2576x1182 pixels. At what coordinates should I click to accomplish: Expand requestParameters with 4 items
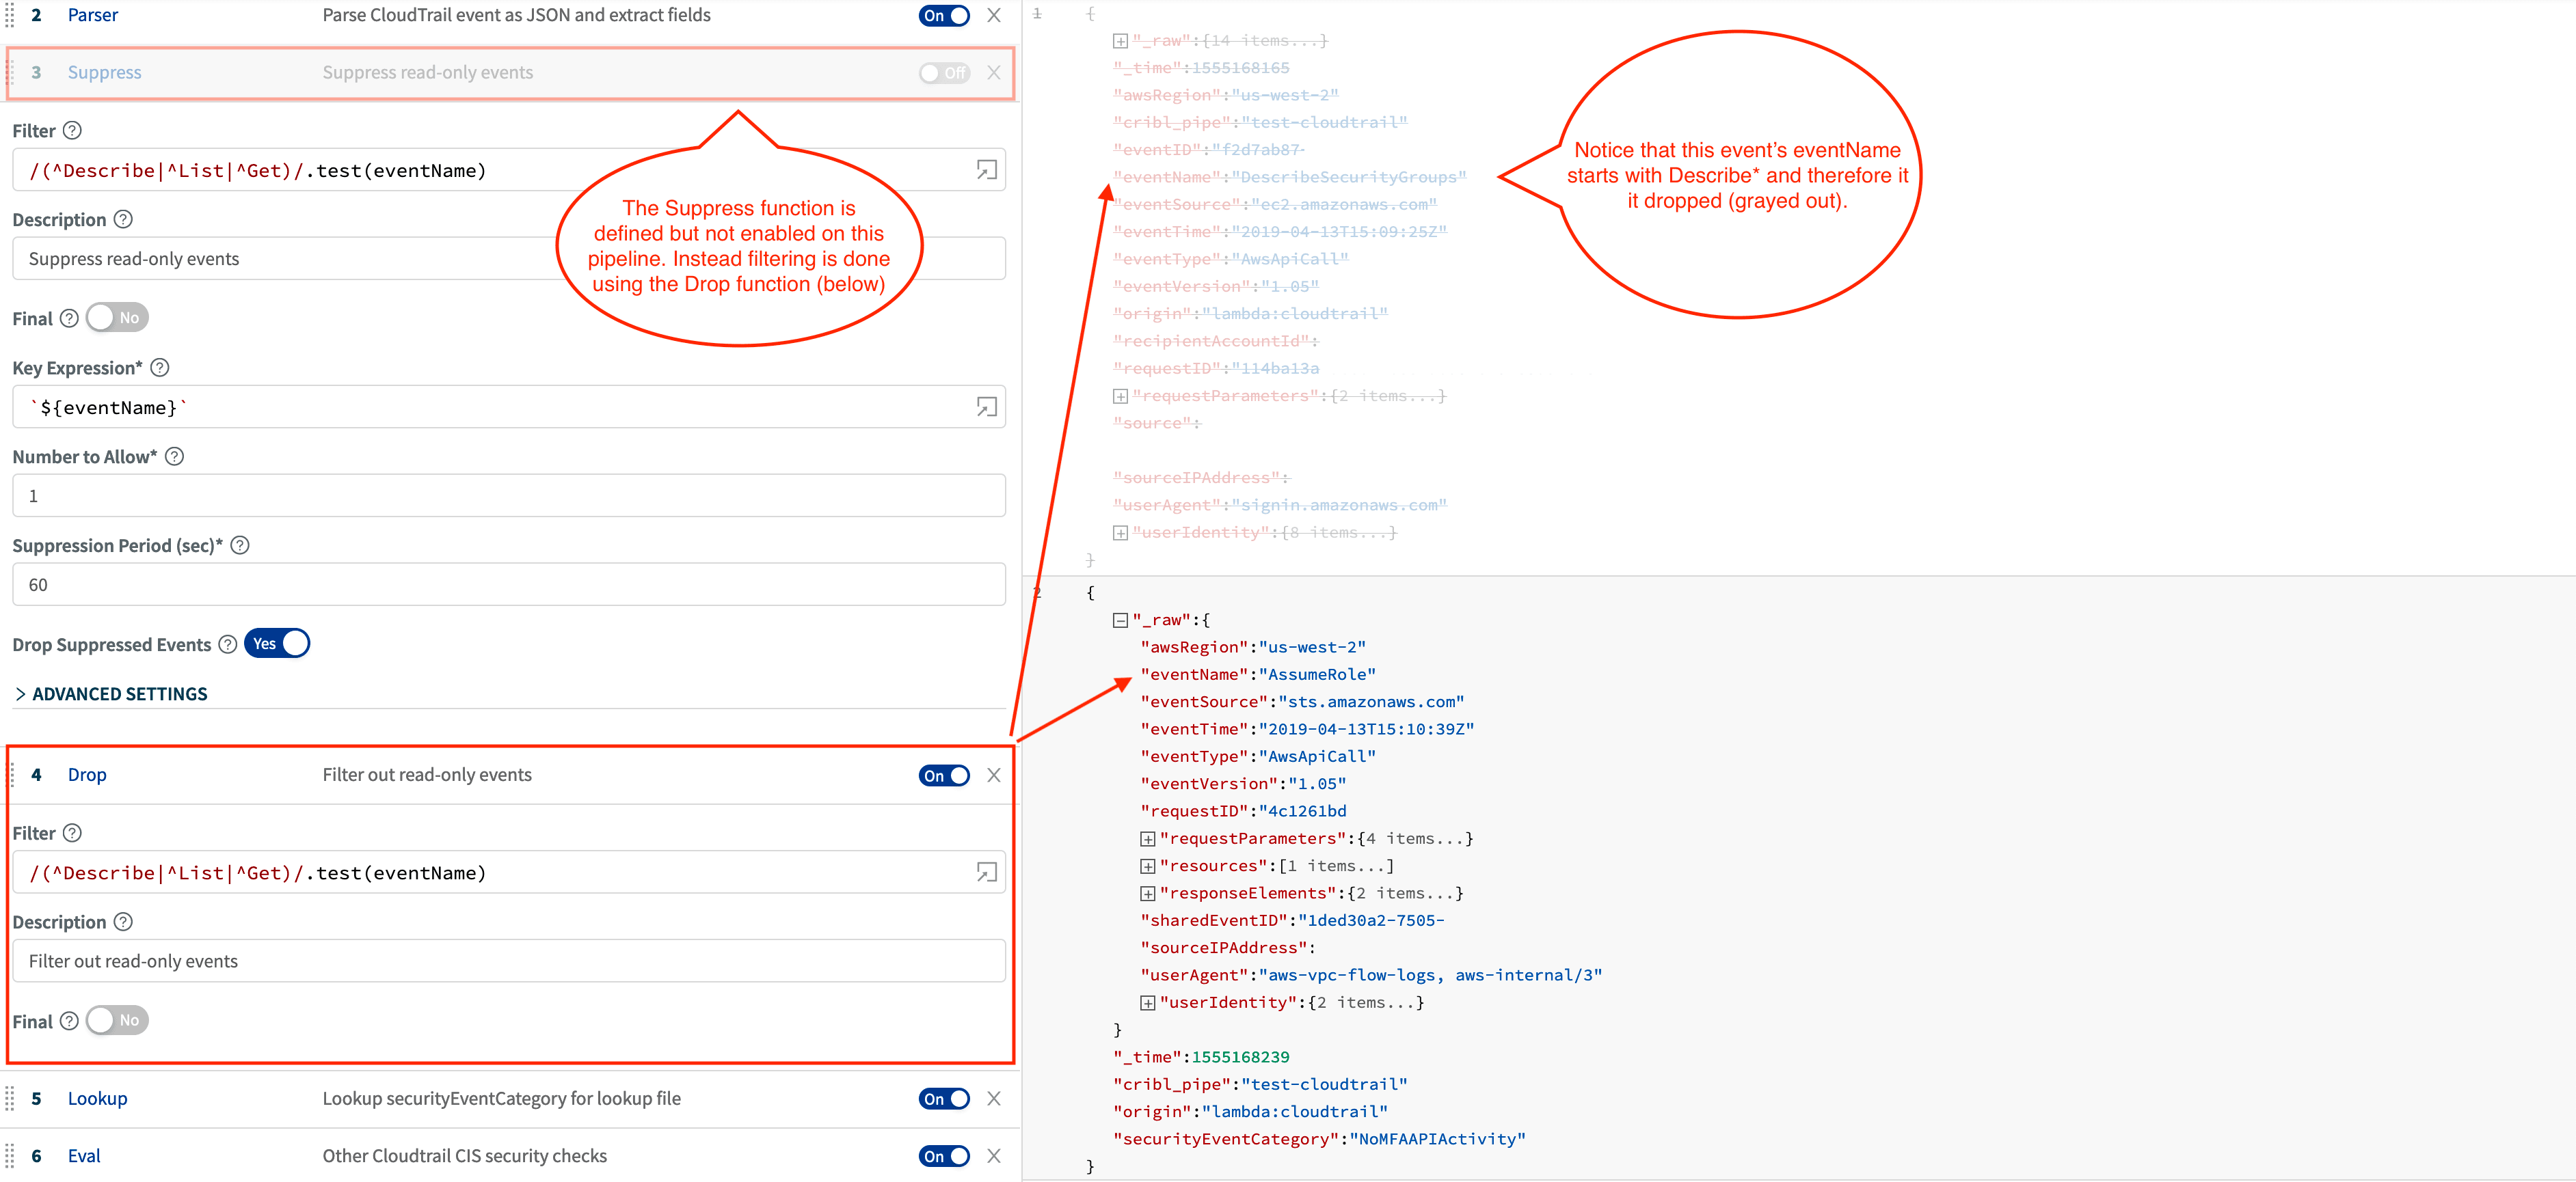(x=1147, y=839)
